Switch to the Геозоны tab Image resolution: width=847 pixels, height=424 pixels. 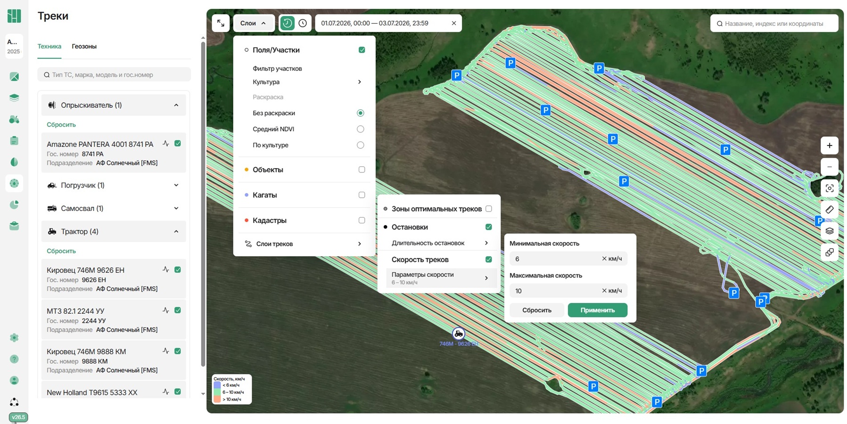[84, 46]
